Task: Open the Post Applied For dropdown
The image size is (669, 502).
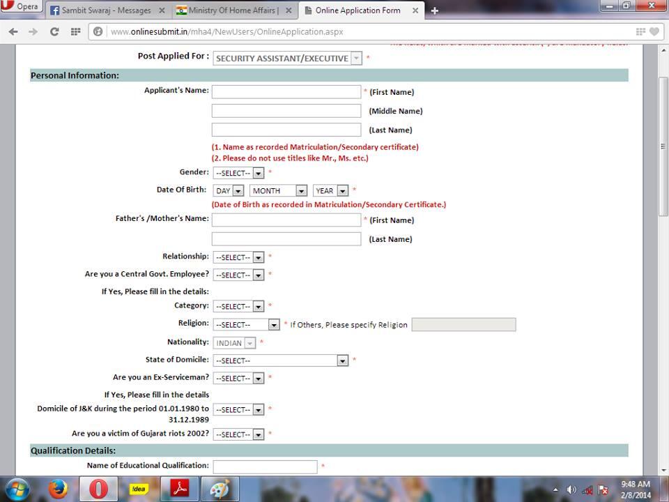Action: click(288, 59)
